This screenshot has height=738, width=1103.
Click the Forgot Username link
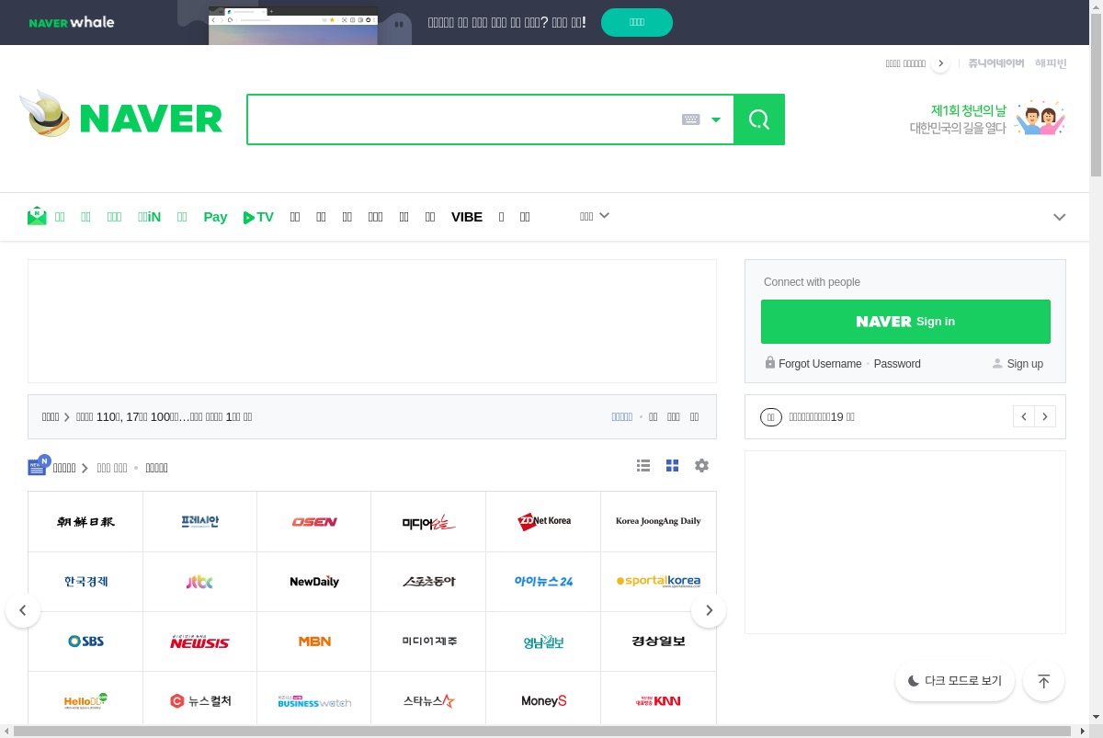pyautogui.click(x=820, y=364)
